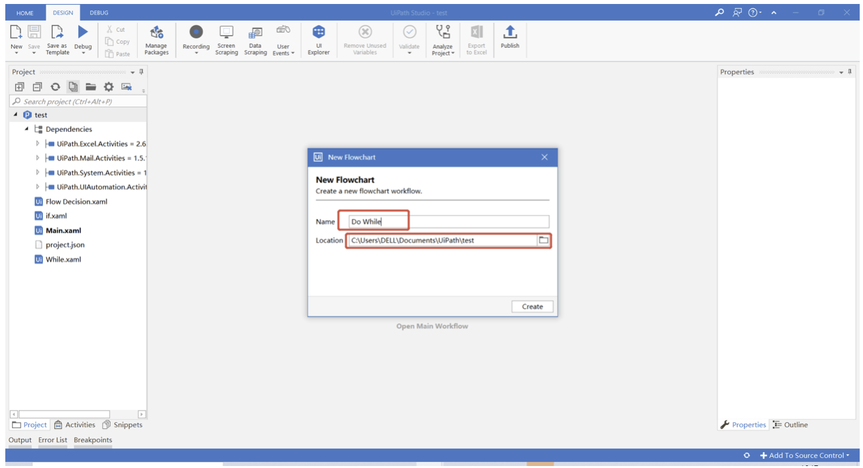
Task: Collapse the test project node
Action: point(16,115)
